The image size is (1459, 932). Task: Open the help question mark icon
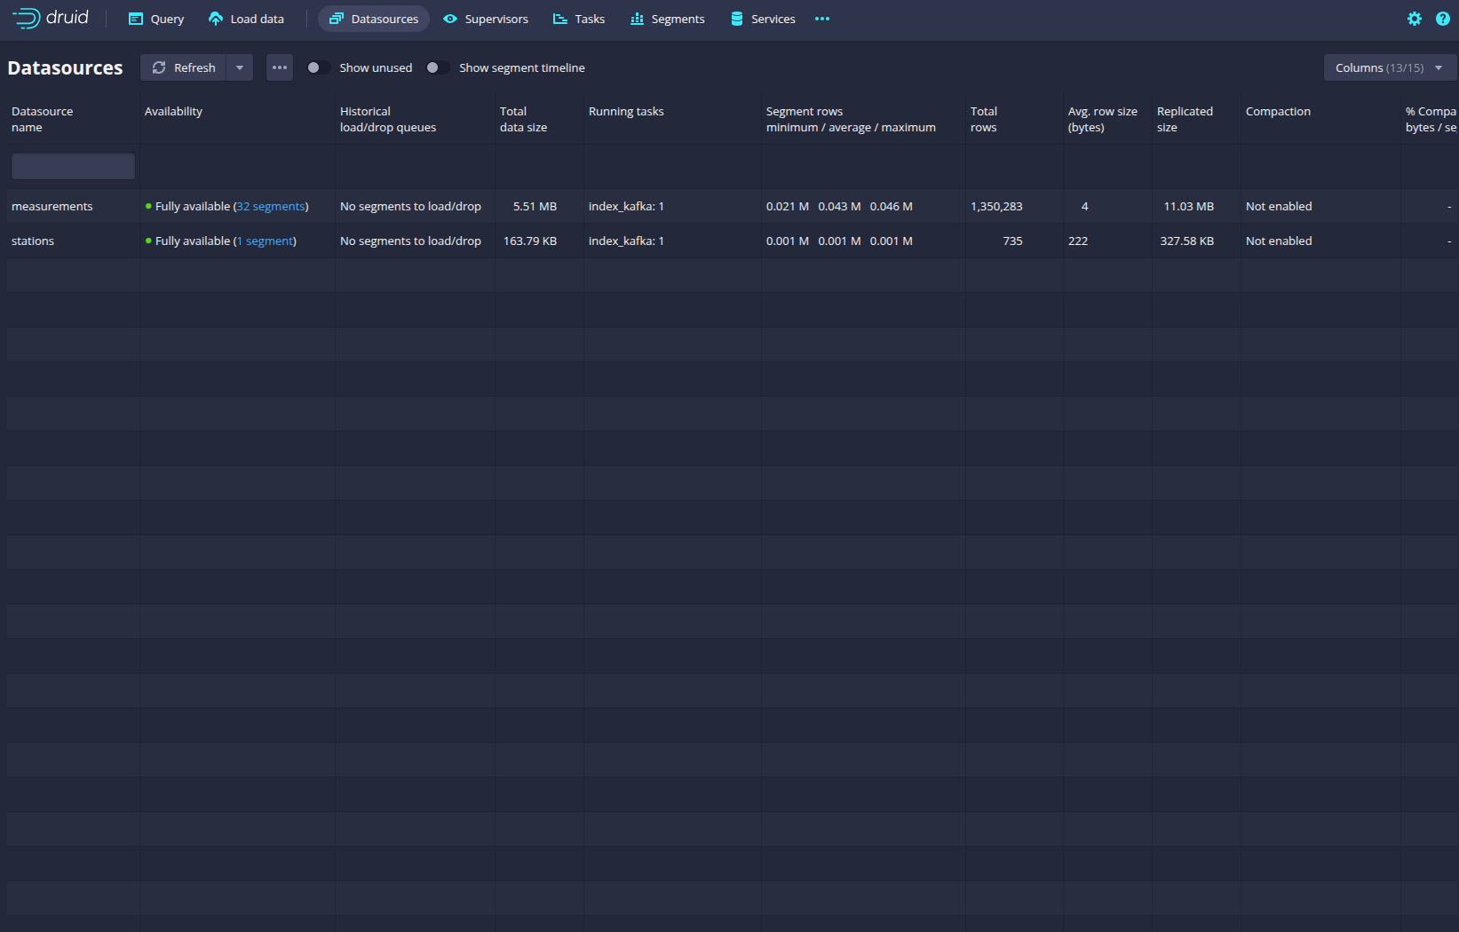tap(1442, 19)
